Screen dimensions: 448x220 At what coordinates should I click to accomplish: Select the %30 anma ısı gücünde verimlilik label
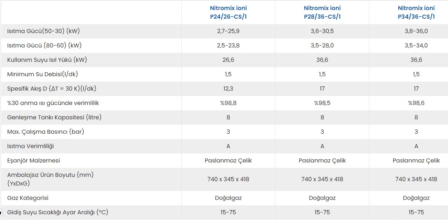[x=53, y=103]
